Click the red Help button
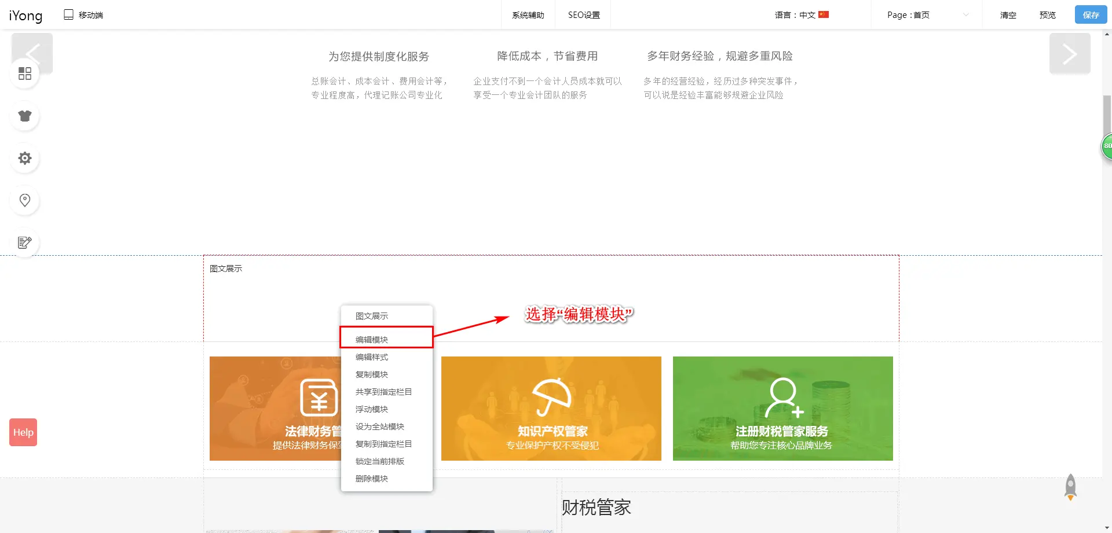Viewport: 1112px width, 533px height. [23, 432]
